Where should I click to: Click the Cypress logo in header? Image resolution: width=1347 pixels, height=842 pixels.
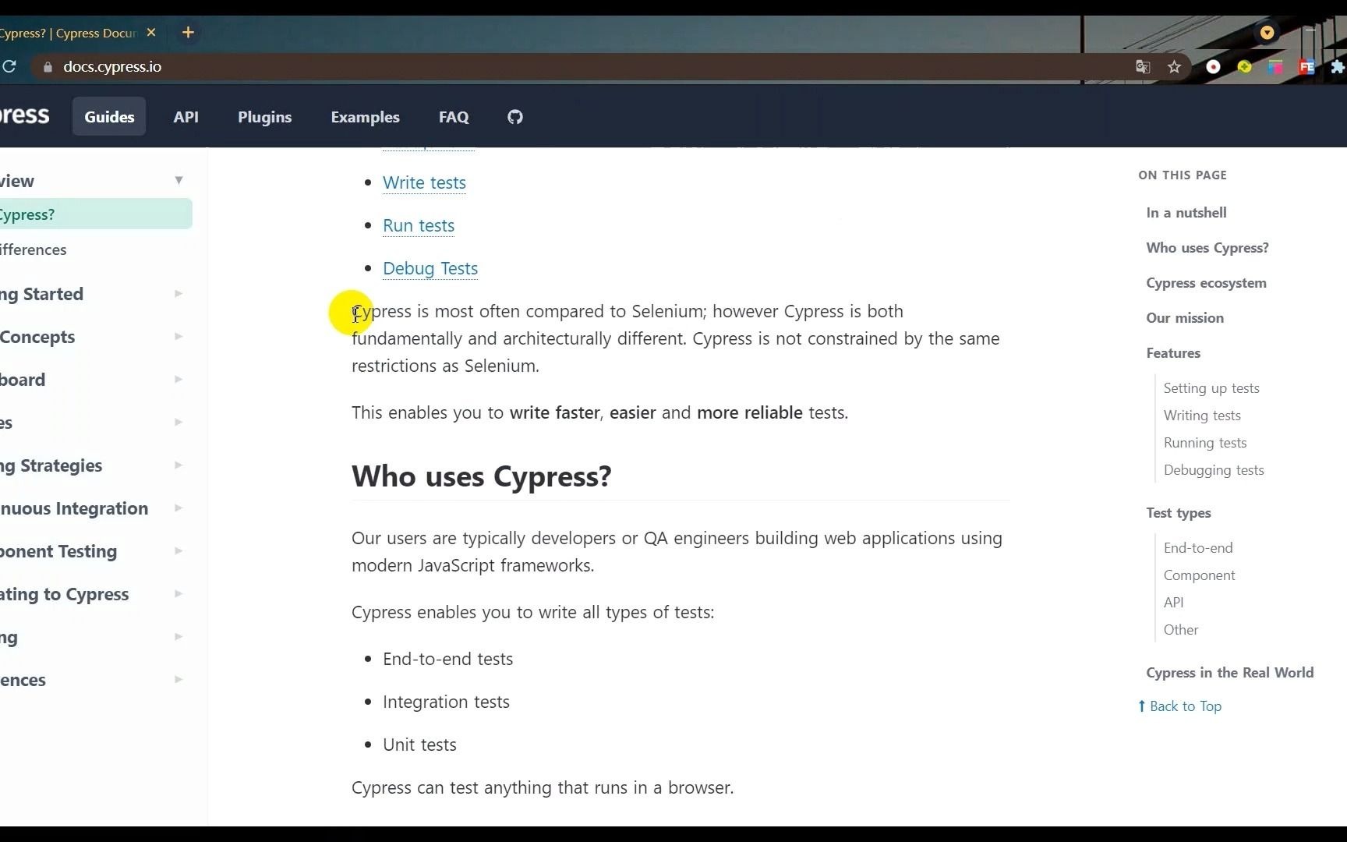click(24, 115)
